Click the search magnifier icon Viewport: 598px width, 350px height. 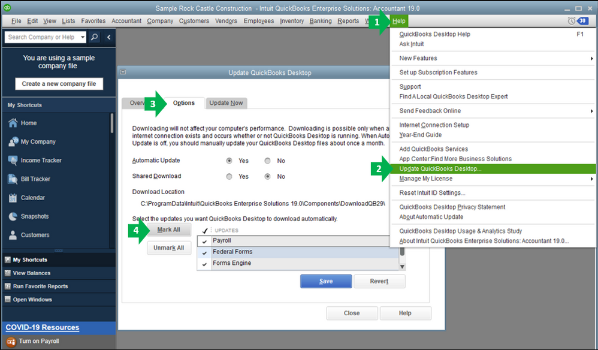tap(94, 37)
